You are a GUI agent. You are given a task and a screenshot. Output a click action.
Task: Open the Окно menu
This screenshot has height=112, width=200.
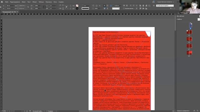[55, 2]
